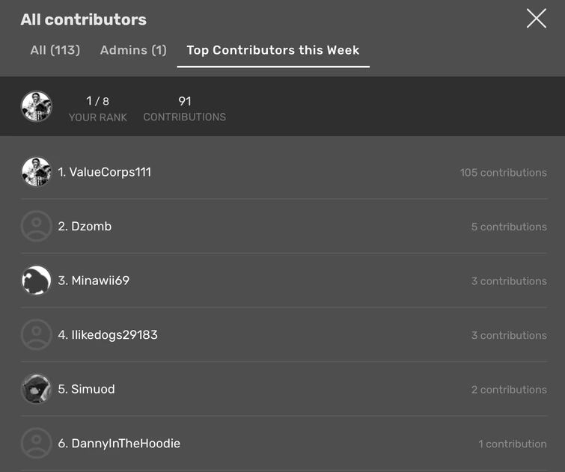Screen dimensions: 565x472
Task: Open Minawii69's profile name link
Action: click(100, 281)
